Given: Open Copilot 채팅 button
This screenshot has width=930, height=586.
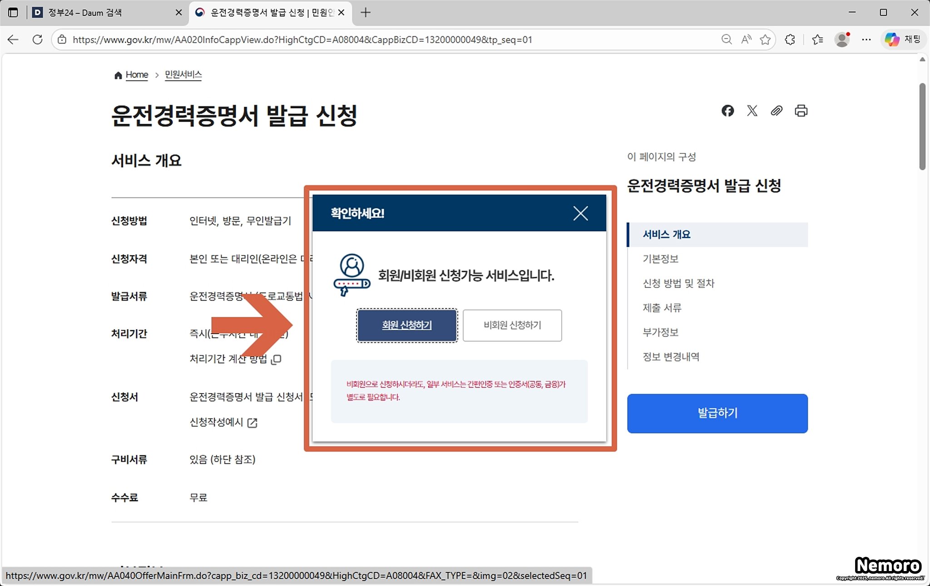Looking at the screenshot, I should tap(903, 39).
